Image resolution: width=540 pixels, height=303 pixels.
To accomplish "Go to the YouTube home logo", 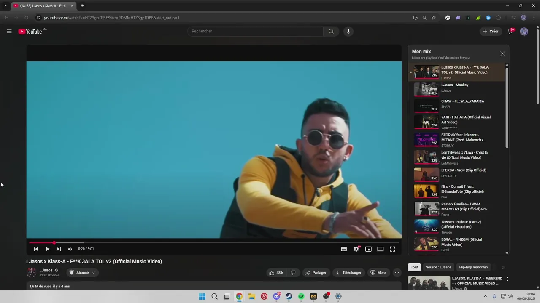I will [30, 32].
